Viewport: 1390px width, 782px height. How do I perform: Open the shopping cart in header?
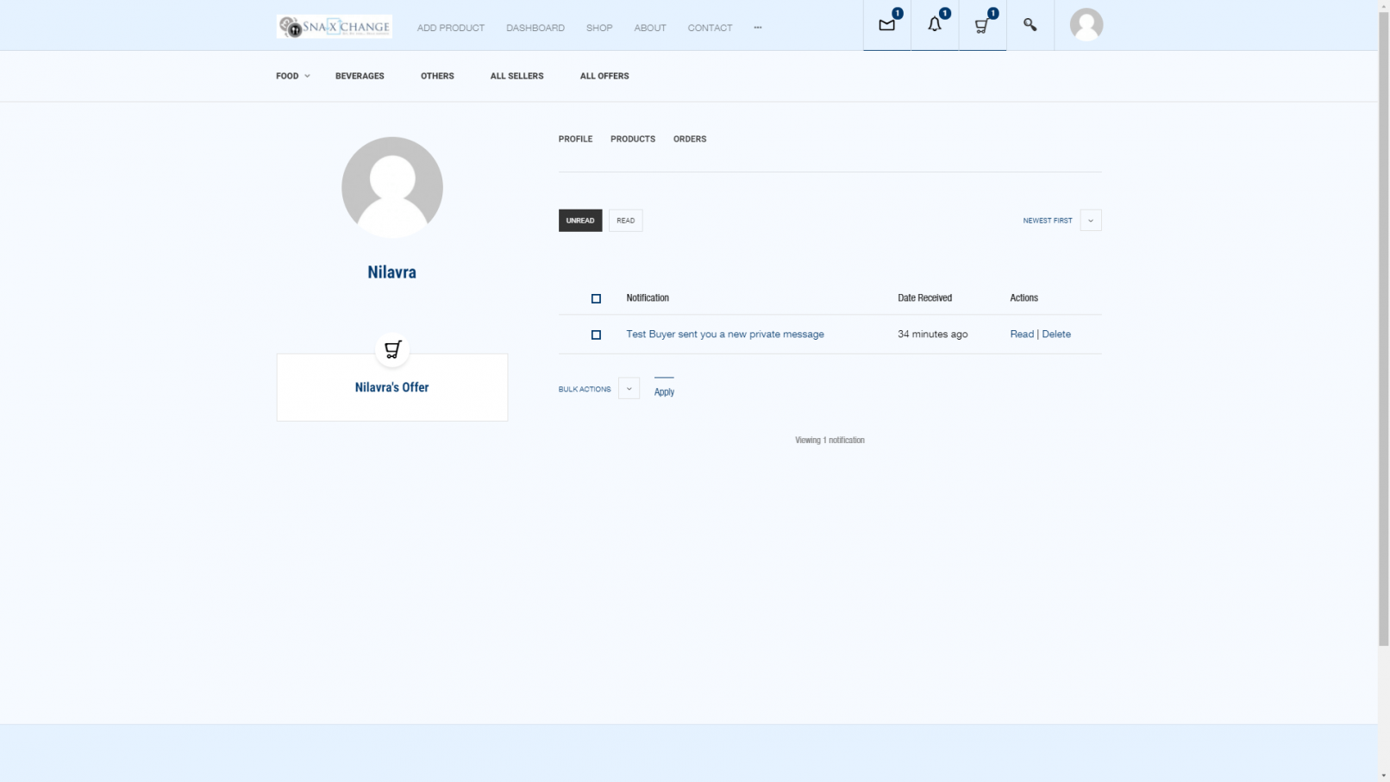tap(982, 25)
